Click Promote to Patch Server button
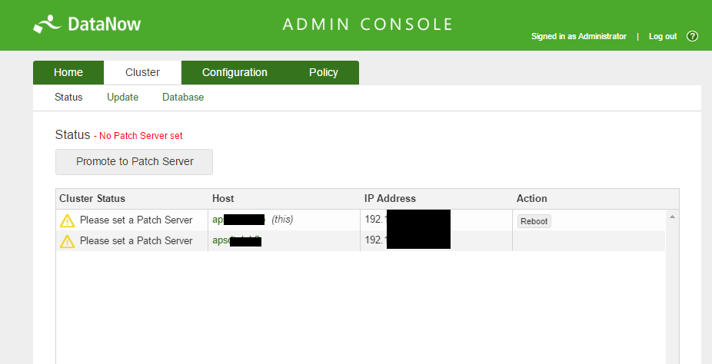This screenshot has width=712, height=364. (x=134, y=162)
